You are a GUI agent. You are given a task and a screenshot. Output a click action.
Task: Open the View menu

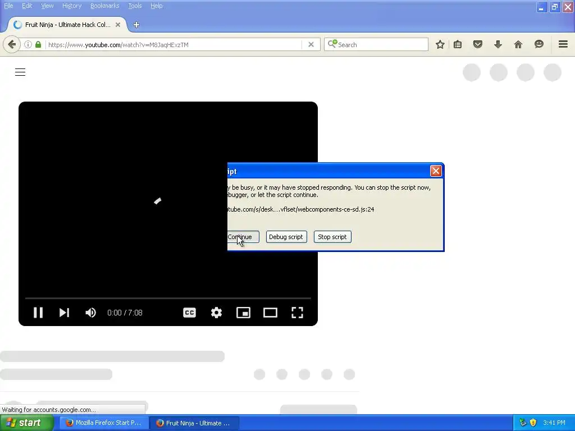coord(47,6)
